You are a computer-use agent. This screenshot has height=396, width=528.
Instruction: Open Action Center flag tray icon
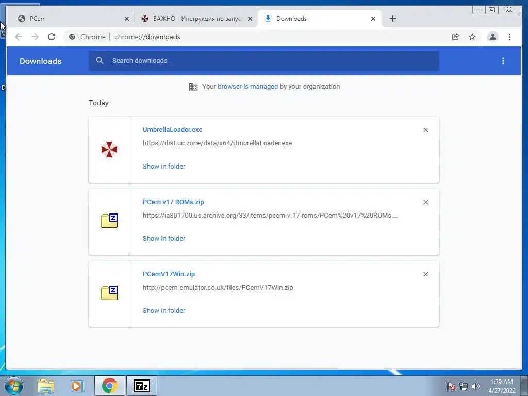coord(451,386)
